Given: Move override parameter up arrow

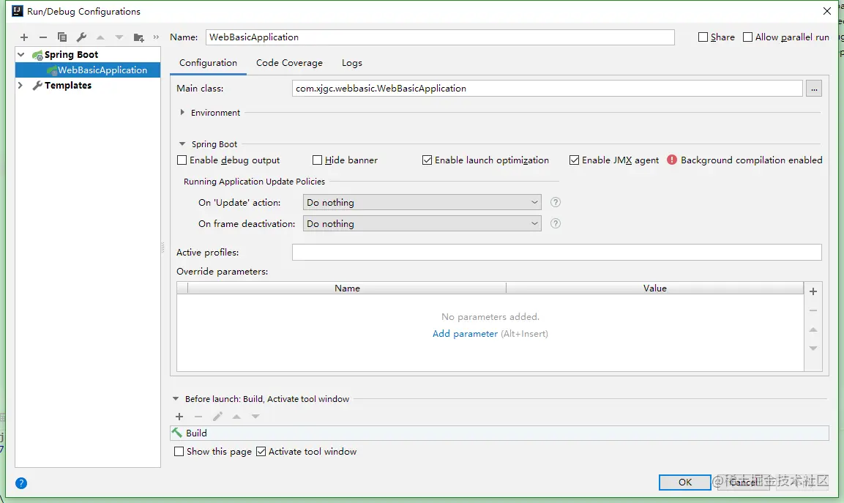Looking at the screenshot, I should point(813,329).
